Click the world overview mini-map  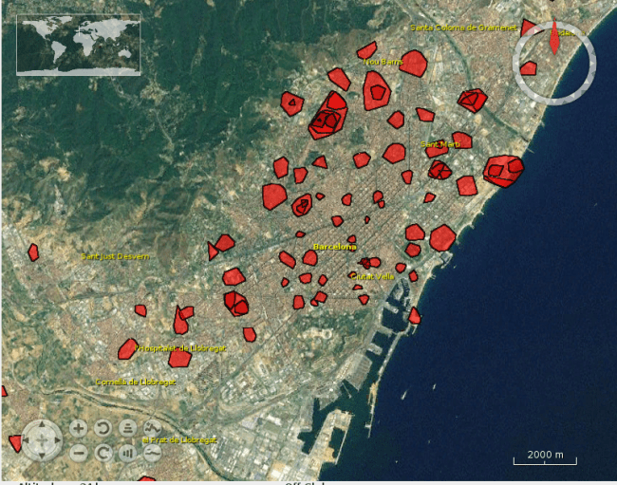[78, 45]
